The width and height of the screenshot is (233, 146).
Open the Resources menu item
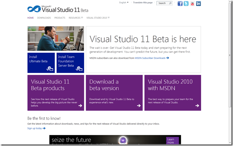tap(75, 18)
